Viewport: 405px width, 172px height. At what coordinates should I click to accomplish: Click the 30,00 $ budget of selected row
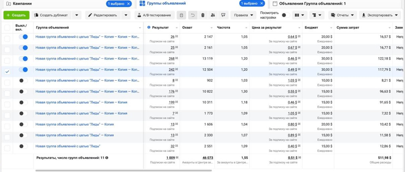pyautogui.click(x=327, y=70)
